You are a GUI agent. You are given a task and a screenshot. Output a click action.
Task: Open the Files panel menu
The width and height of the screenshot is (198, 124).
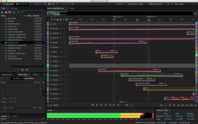tap(7, 8)
